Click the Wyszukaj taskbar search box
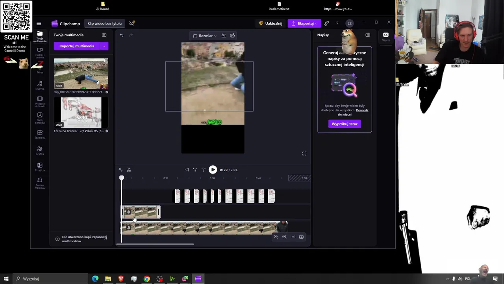504x284 pixels. point(50,279)
